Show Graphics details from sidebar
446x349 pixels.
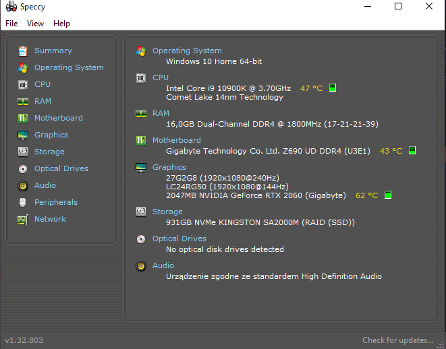pyautogui.click(x=51, y=135)
